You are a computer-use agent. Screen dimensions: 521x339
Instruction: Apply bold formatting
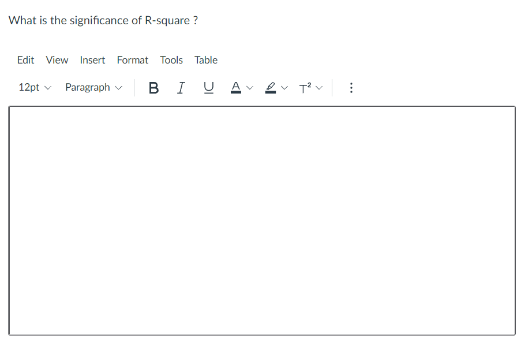pos(153,87)
